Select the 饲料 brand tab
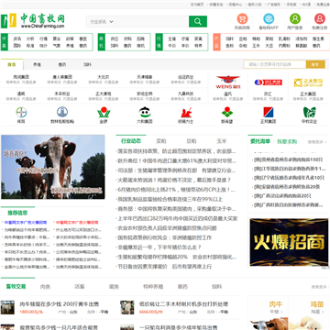This screenshot has height=330, width=330. tap(88, 65)
